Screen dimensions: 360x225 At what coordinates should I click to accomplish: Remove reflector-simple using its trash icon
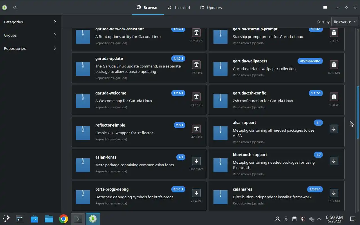pos(196,129)
